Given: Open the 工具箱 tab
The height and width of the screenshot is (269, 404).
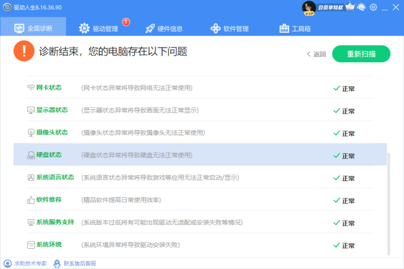Looking at the screenshot, I should [x=295, y=29].
